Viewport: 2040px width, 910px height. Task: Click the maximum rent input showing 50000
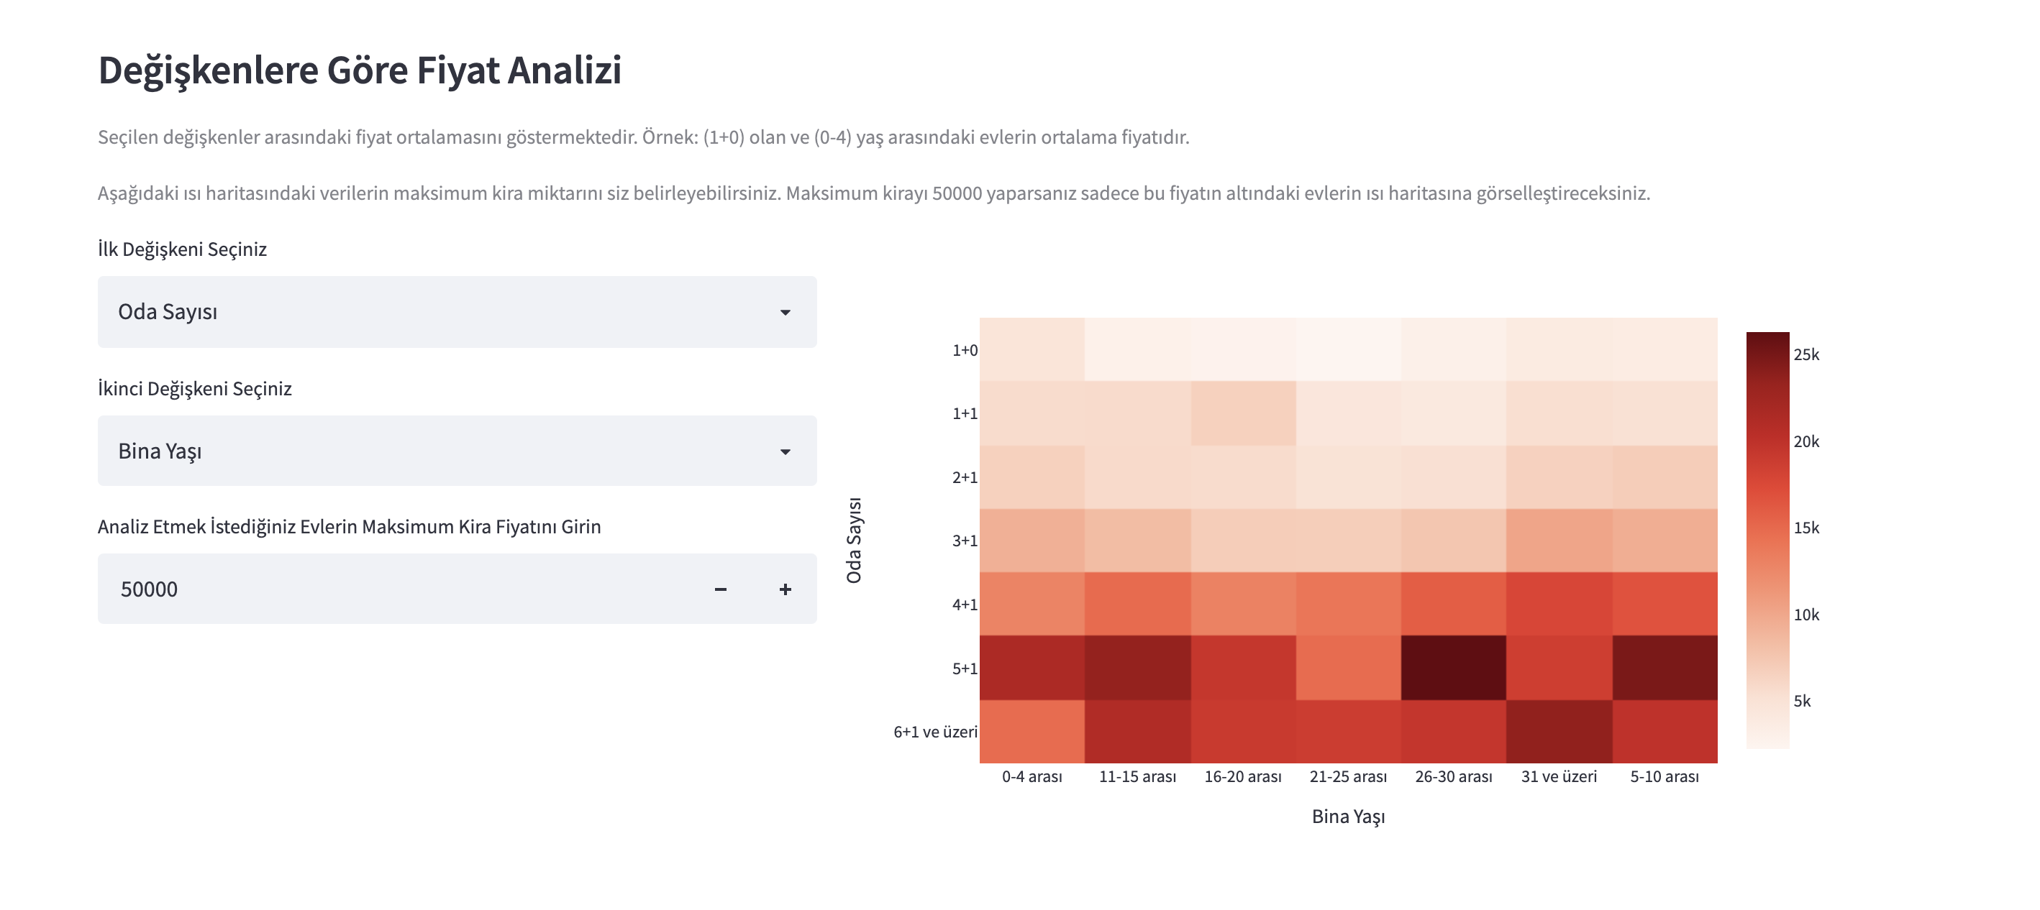(x=396, y=589)
